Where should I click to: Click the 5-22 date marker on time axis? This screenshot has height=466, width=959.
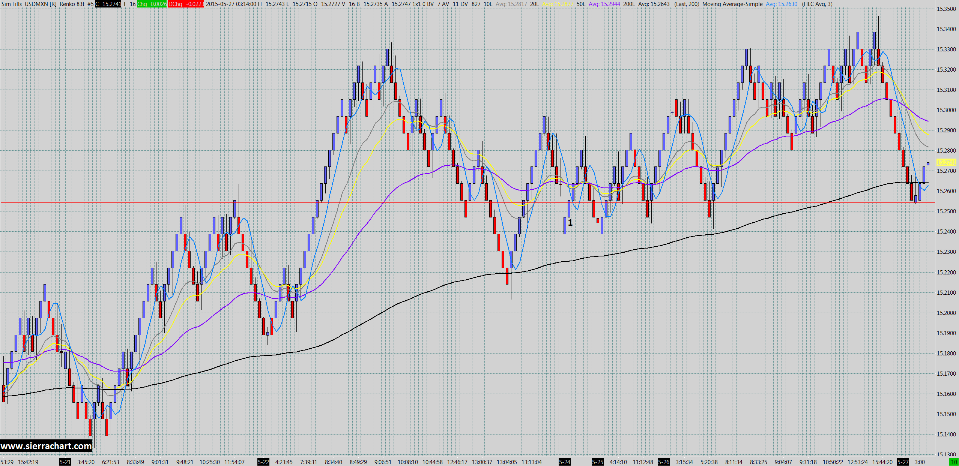coord(263,462)
